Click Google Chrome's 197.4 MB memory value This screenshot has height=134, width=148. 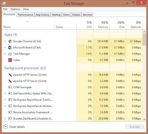[102, 41]
